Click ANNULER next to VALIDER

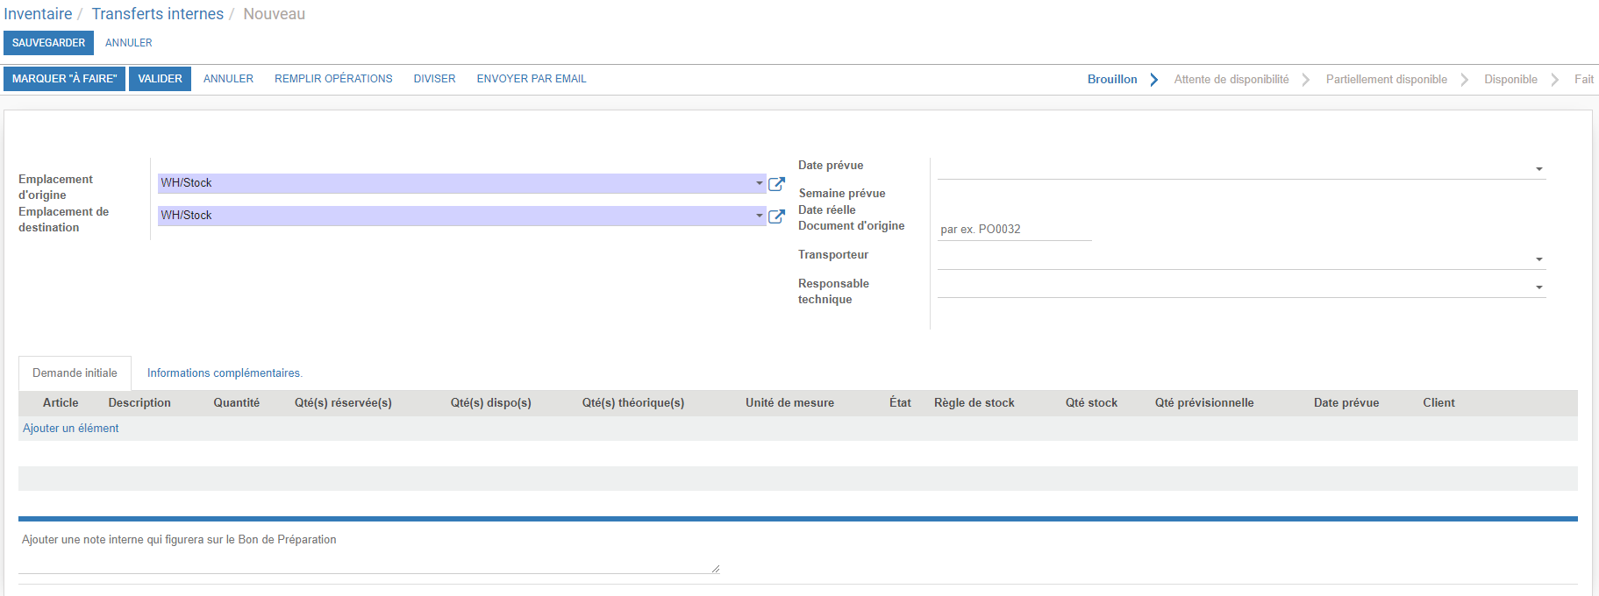[x=228, y=79]
